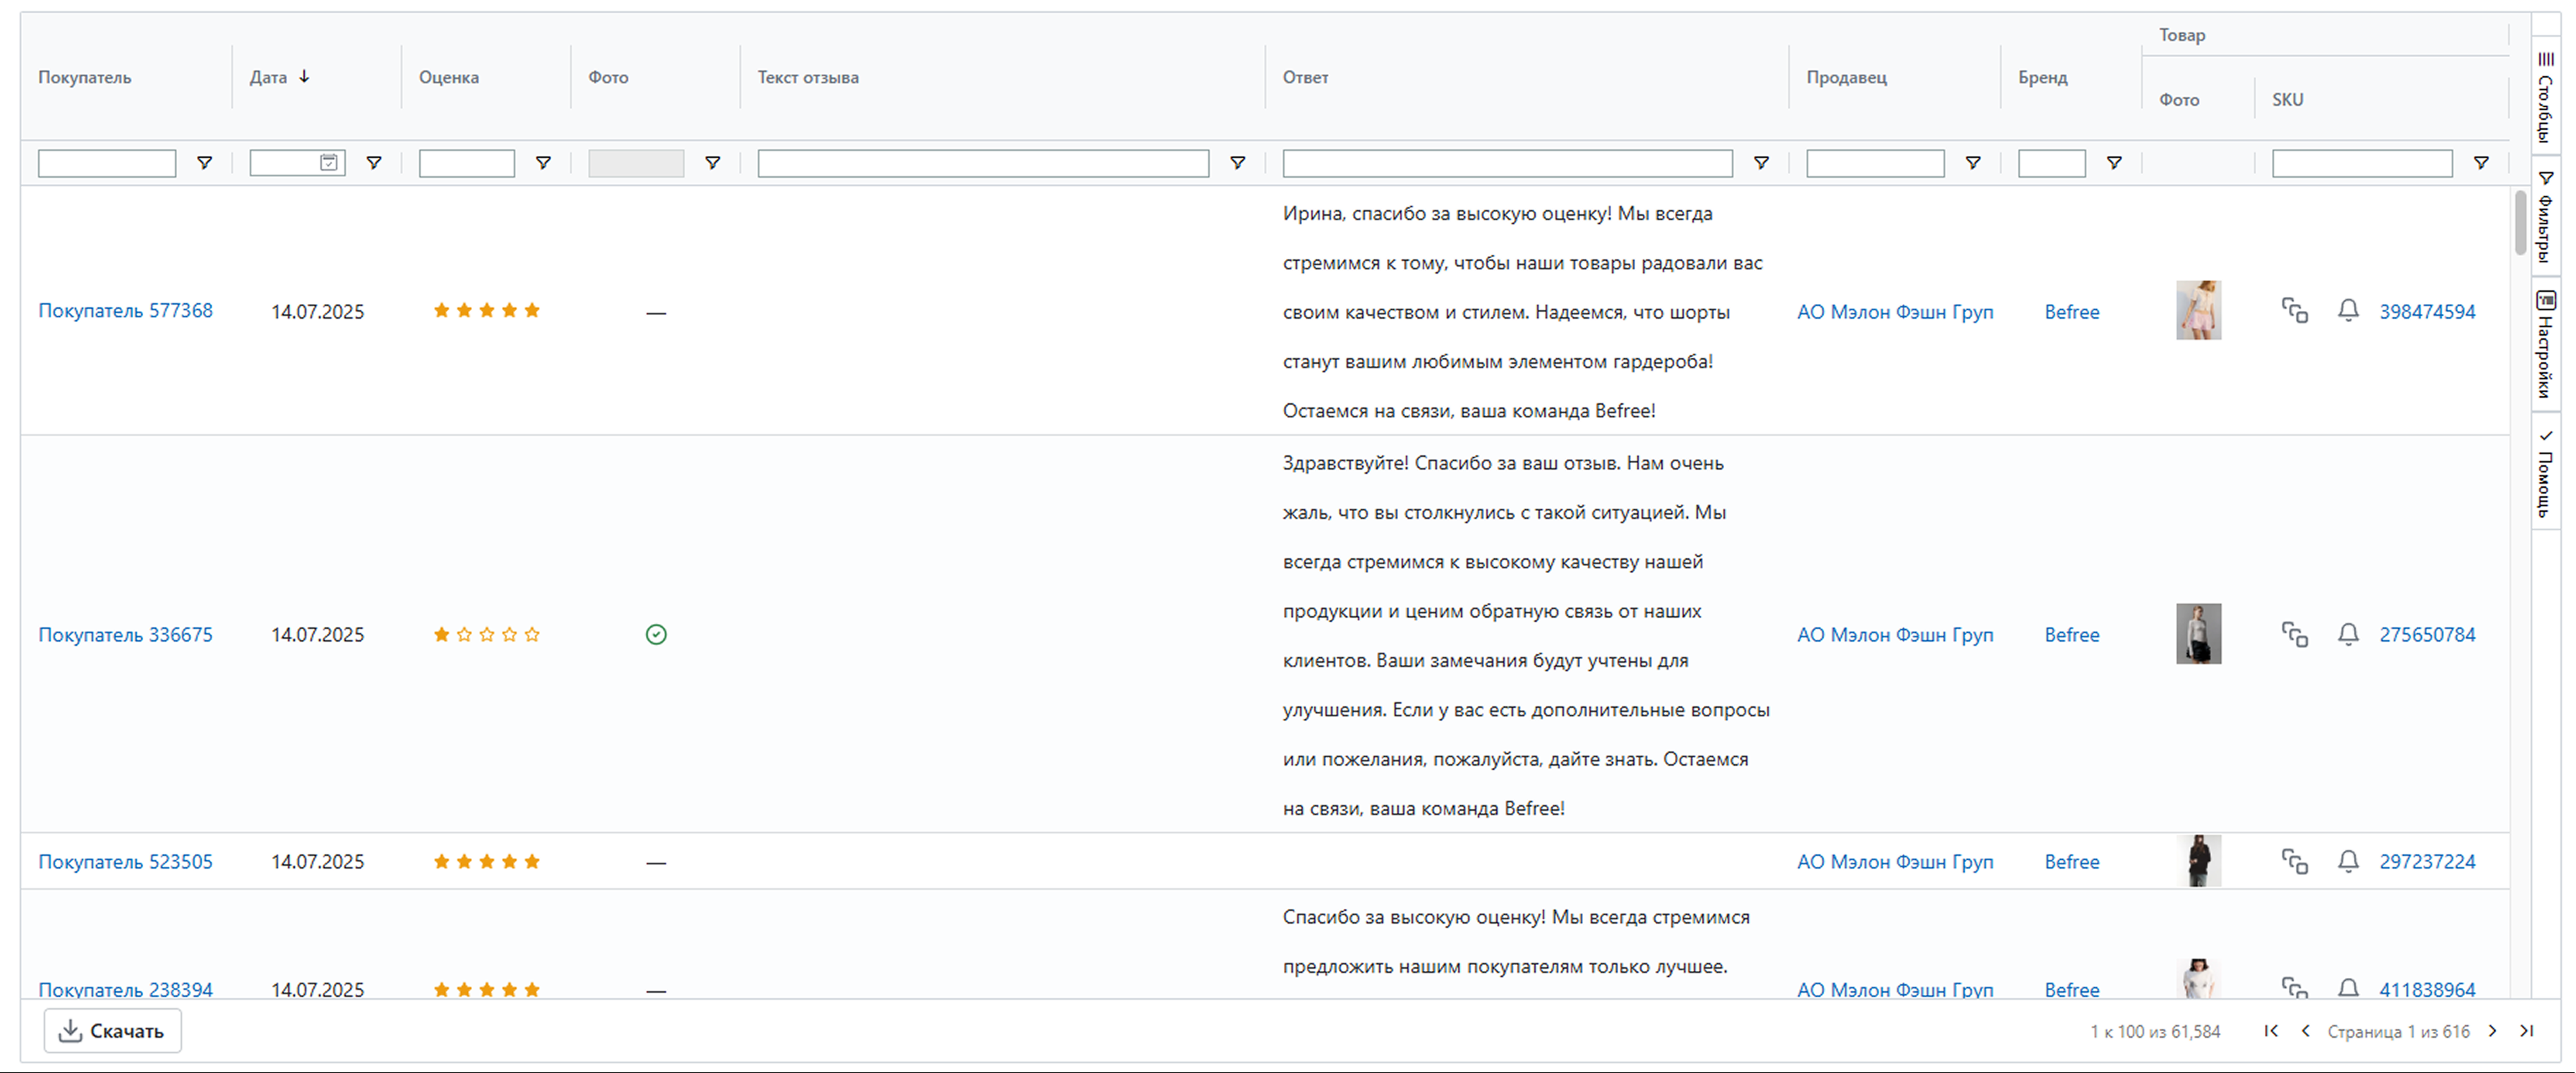Image resolution: width=2576 pixels, height=1073 pixels.
Task: Open Настройки side panel tab
Action: click(x=2546, y=343)
